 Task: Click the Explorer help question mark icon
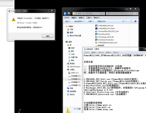(x=135, y=21)
